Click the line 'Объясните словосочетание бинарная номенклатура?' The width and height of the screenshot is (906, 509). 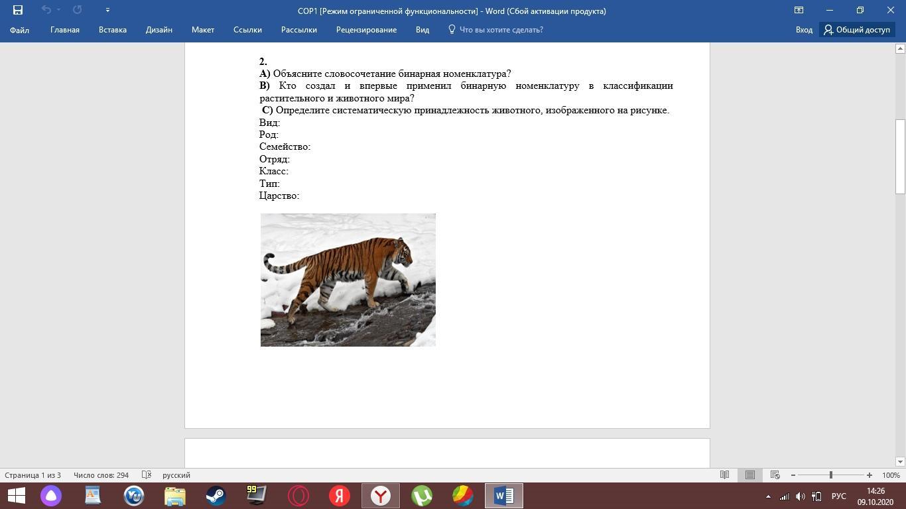392,74
